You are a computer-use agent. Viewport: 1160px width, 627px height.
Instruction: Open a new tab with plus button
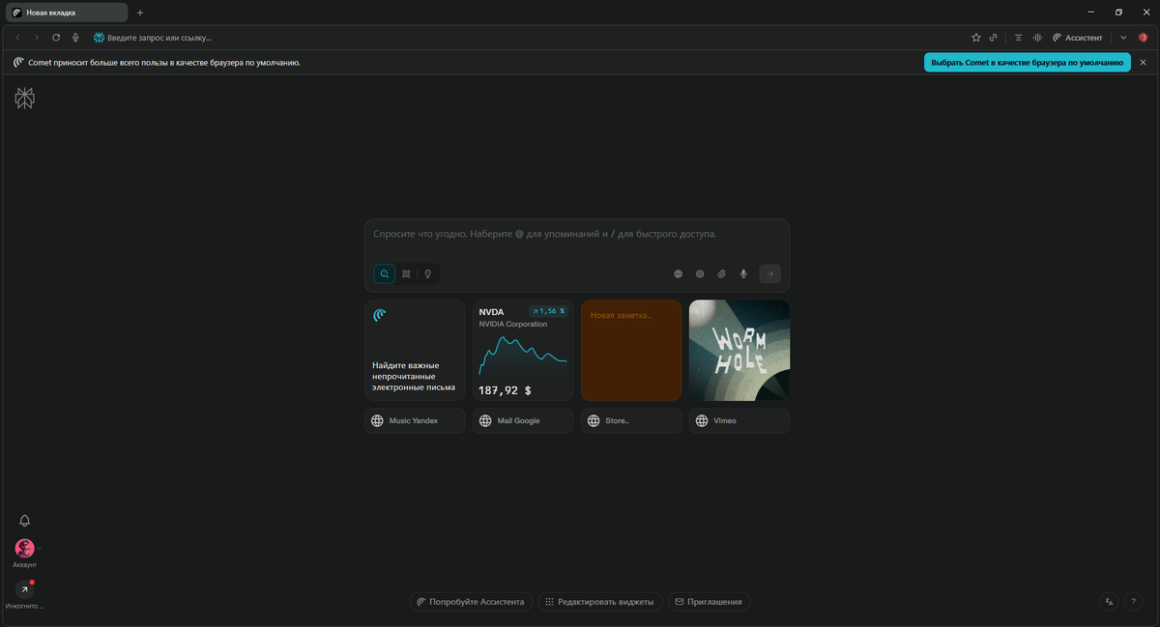pyautogui.click(x=140, y=13)
